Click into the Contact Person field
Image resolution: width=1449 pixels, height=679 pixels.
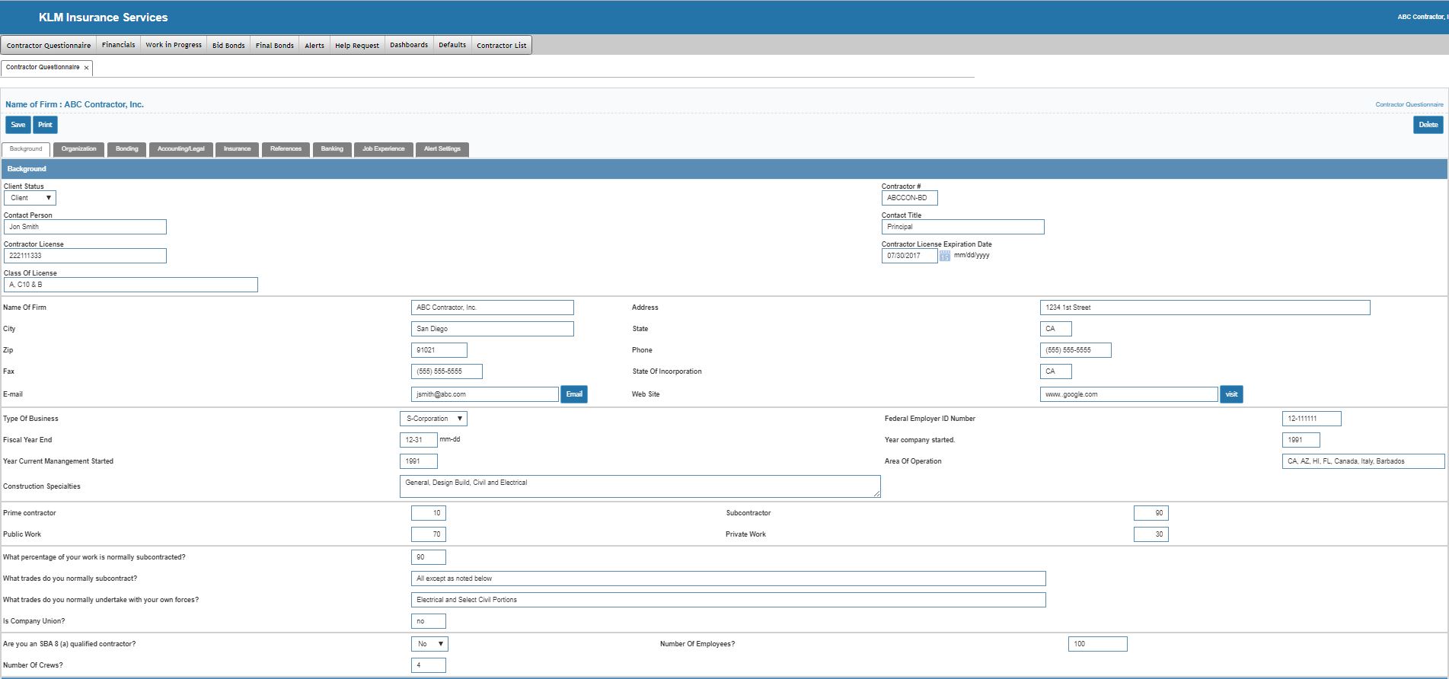click(x=85, y=227)
